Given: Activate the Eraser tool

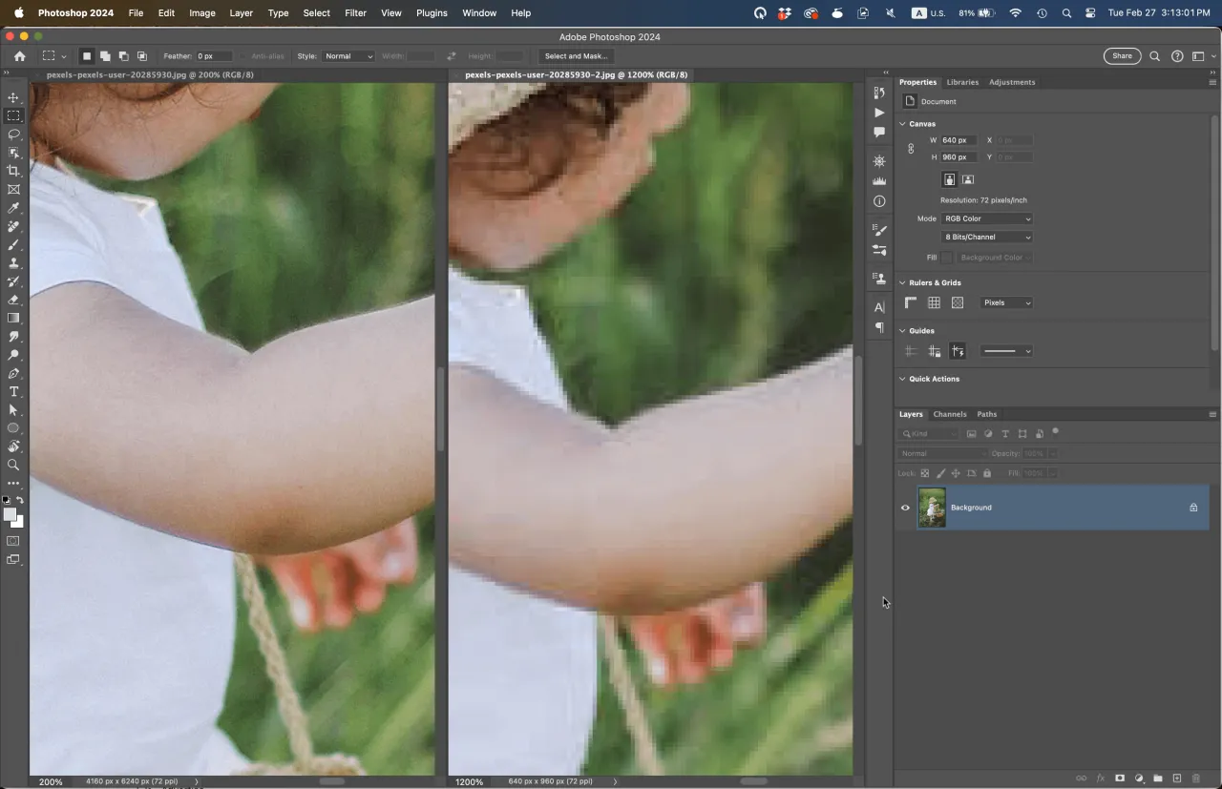Looking at the screenshot, I should [13, 300].
